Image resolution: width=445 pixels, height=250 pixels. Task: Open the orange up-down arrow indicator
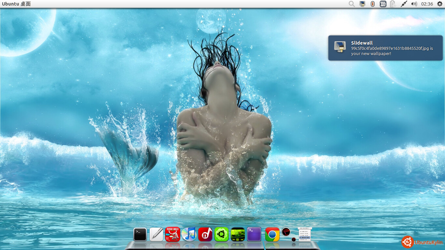click(372, 4)
